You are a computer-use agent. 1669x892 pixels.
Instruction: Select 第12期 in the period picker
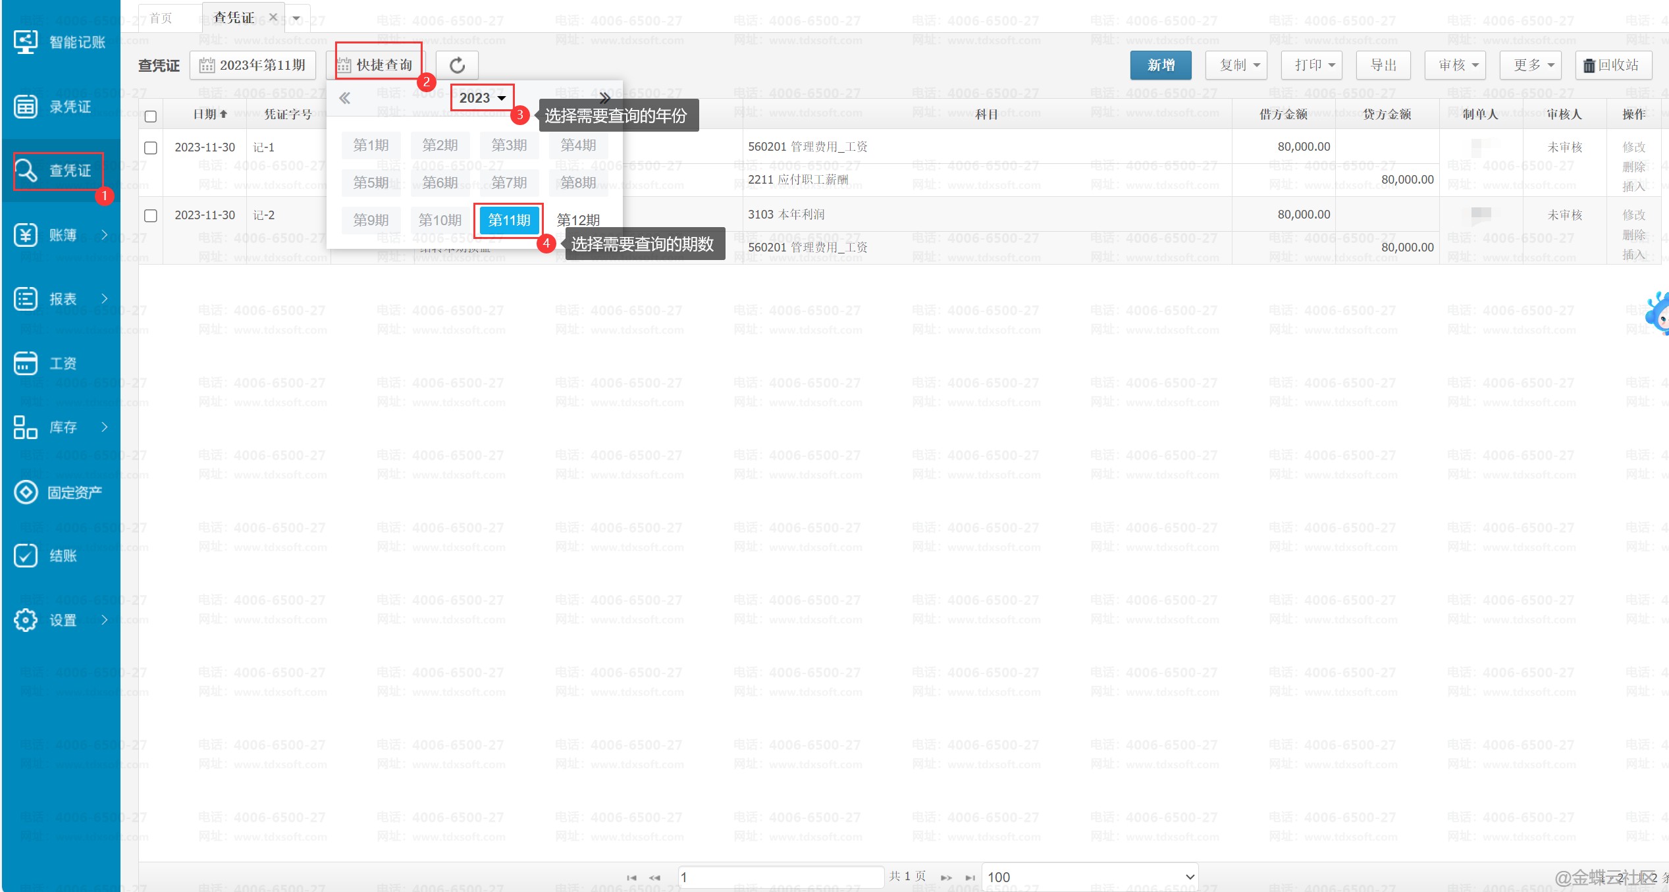click(578, 220)
